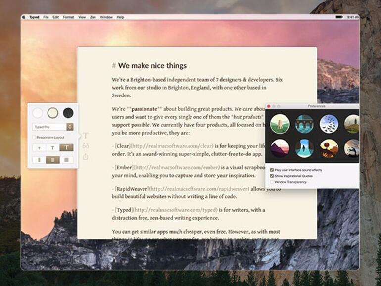Open the View menu

(x=82, y=17)
